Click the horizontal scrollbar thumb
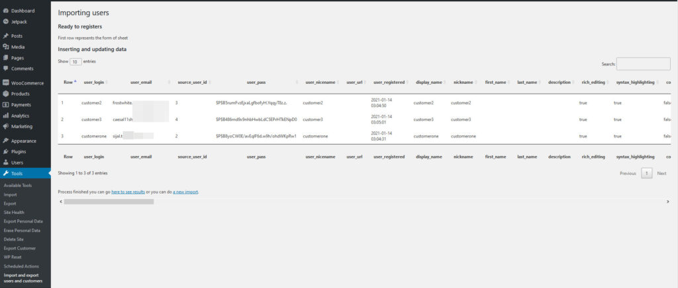 click(109, 201)
